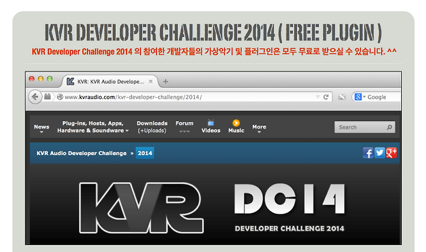Click the browser back arrow button
Screen dimensions: 426x252
click(x=35, y=97)
